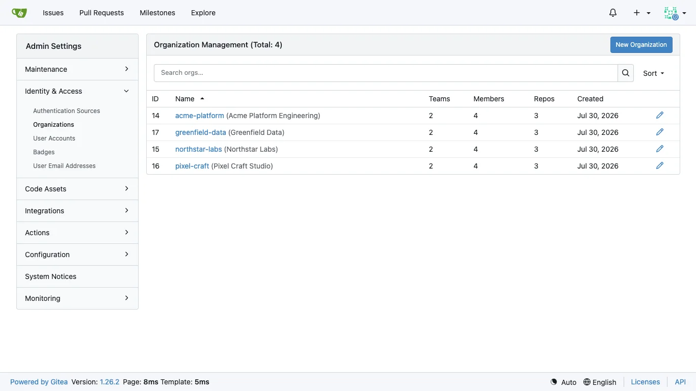Click the ID cell 16
The image size is (696, 391).
(156, 166)
